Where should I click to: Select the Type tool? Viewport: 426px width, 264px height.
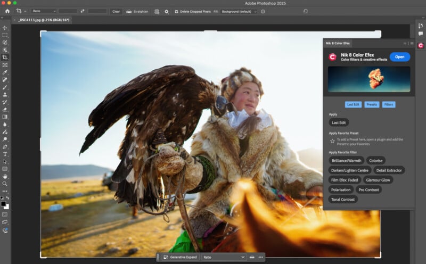click(5, 154)
